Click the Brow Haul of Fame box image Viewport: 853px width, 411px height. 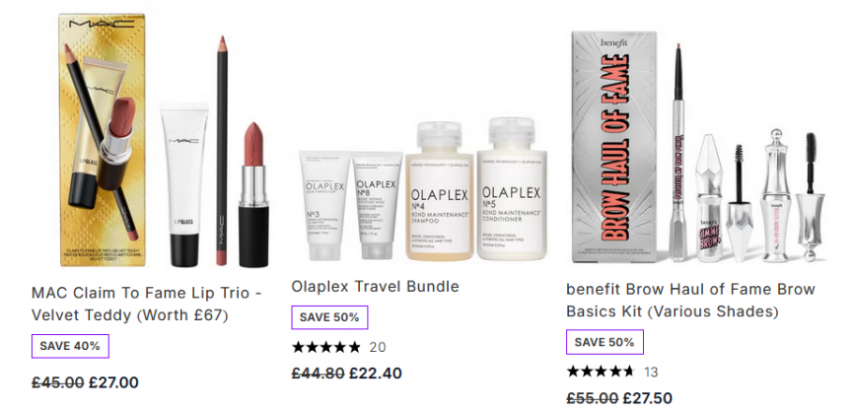pyautogui.click(x=614, y=146)
